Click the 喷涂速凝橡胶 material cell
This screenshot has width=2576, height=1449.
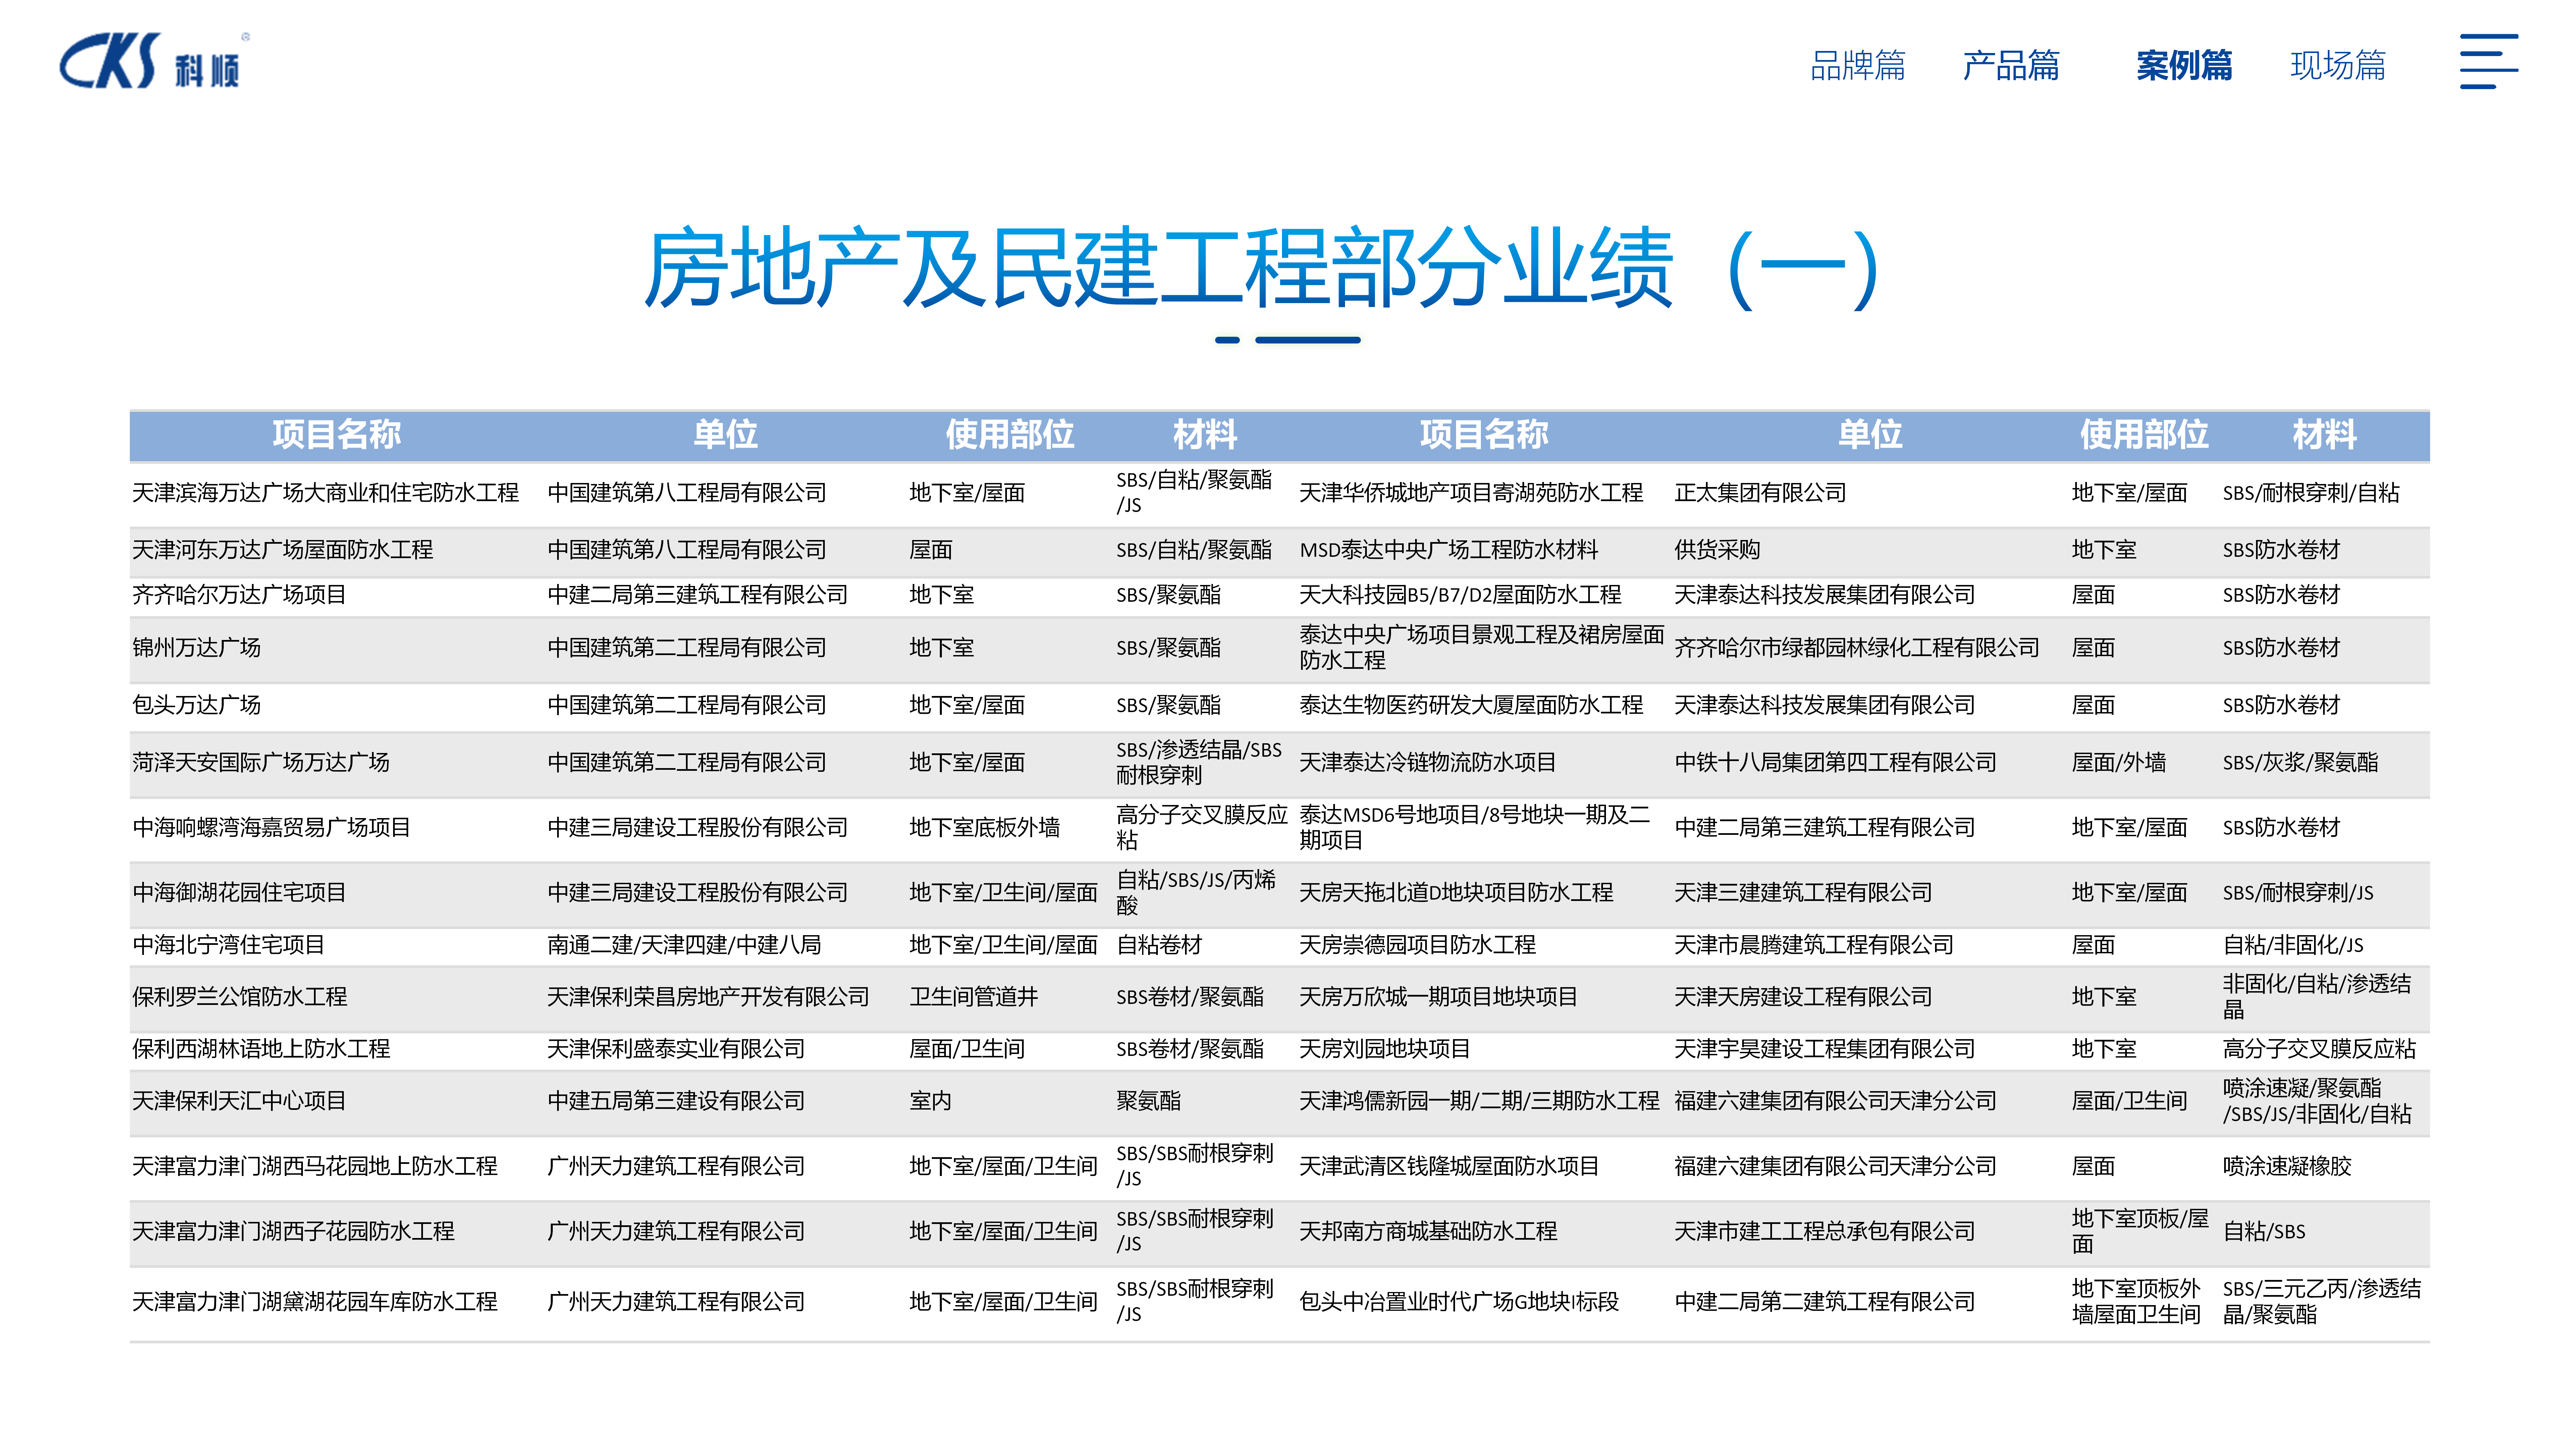click(2287, 1166)
